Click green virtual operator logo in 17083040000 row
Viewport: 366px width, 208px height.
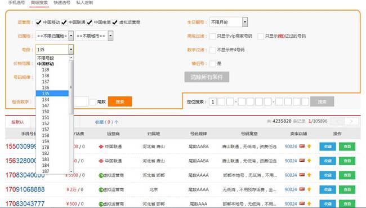point(101,175)
